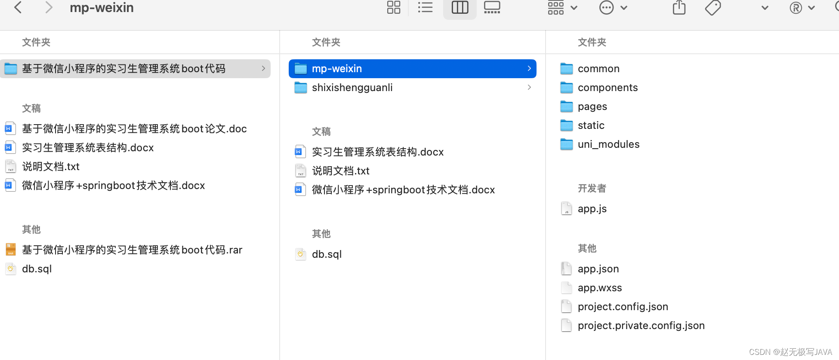The height and width of the screenshot is (360, 839).
Task: Select 实习生管理系统表结构.docx in left column
Action: [x=88, y=148]
